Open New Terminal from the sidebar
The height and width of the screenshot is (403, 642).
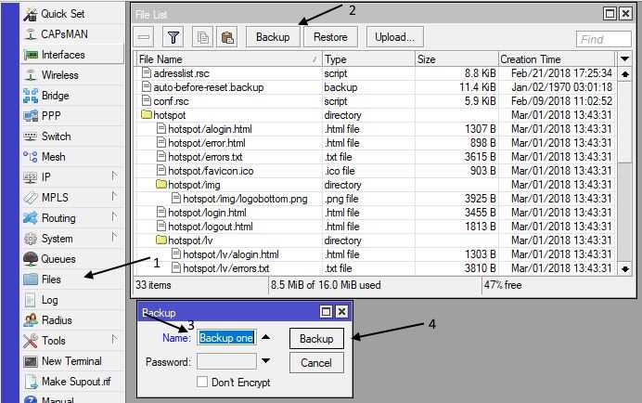71,361
